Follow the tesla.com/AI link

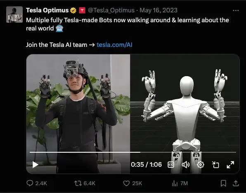[114, 45]
